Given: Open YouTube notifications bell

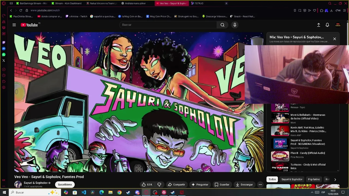Looking at the screenshot, I should [327, 25].
